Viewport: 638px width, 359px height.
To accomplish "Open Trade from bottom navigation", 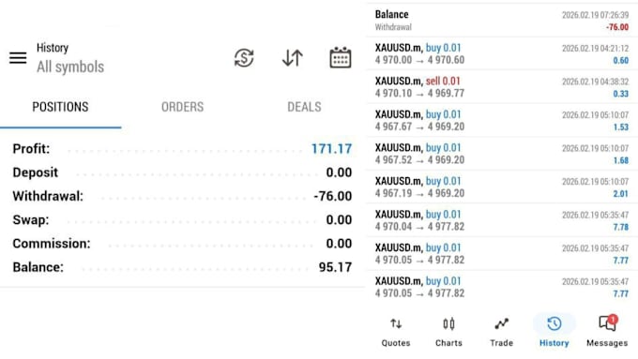I will pos(501,333).
